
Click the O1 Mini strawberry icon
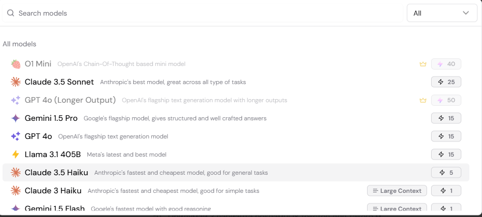tap(15, 64)
